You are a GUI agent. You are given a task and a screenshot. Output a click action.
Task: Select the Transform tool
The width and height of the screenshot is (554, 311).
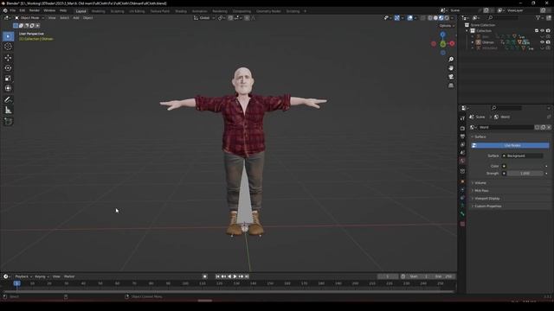point(8,88)
